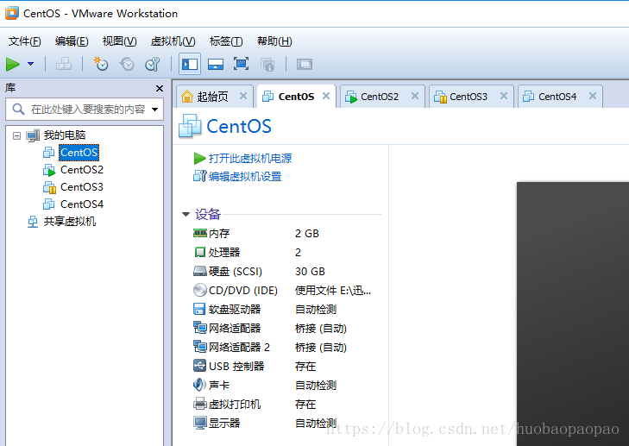Click the 网络适配器 2 network icon

pos(200,347)
